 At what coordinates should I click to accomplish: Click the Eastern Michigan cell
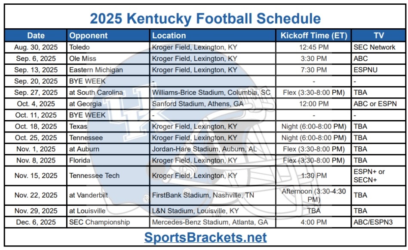pos(108,70)
